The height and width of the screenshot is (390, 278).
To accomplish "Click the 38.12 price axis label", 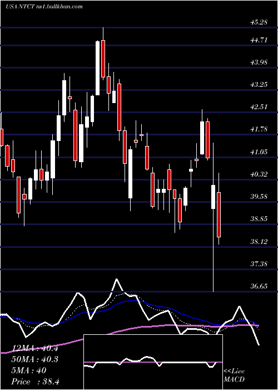I will (x=259, y=241).
